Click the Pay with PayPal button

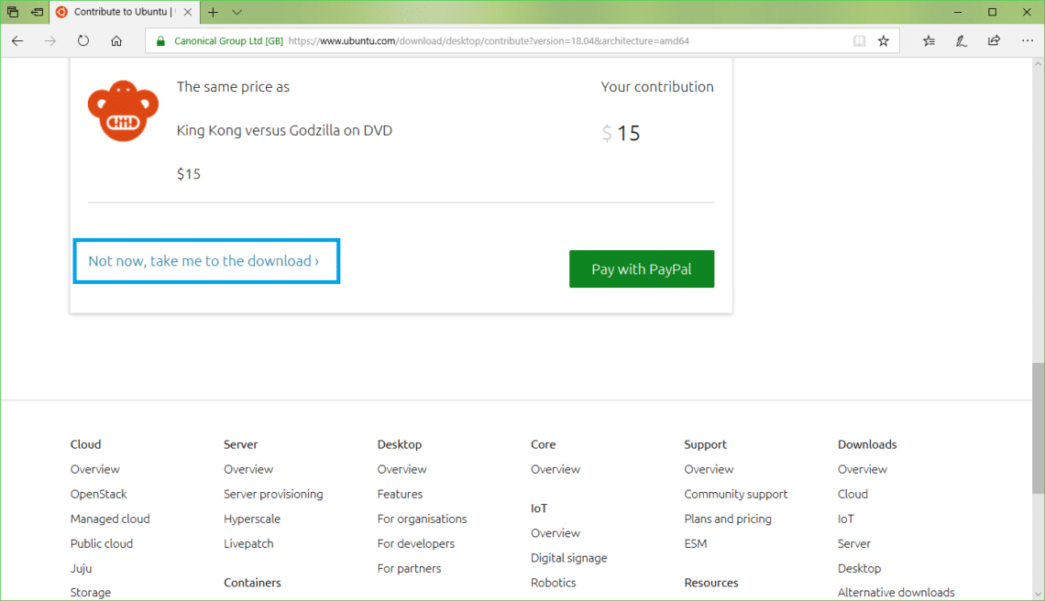click(641, 269)
